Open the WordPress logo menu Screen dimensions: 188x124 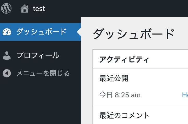pos(6,8)
